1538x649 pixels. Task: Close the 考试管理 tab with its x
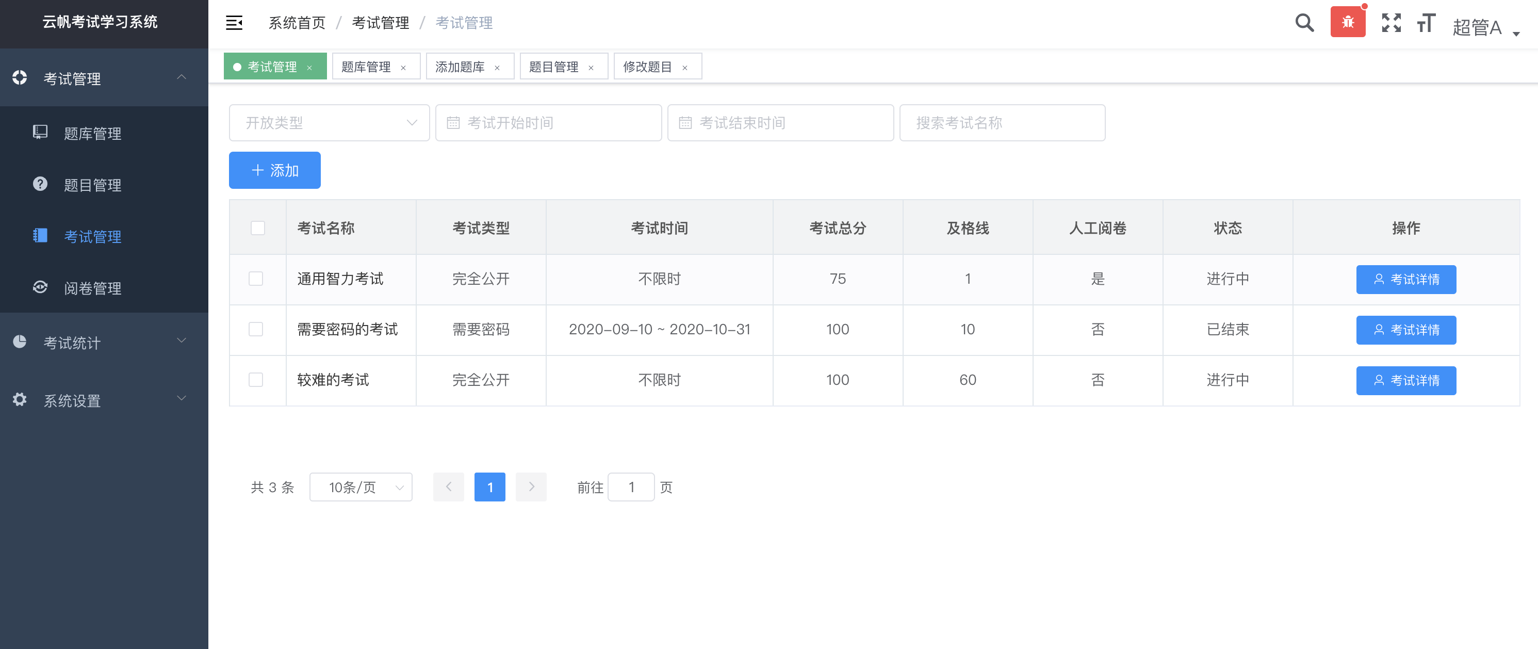pos(309,68)
